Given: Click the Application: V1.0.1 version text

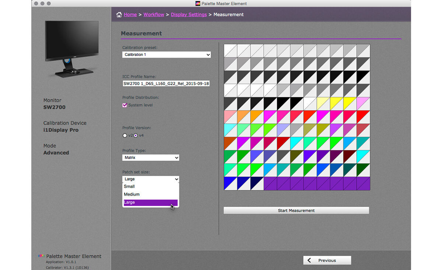Looking at the screenshot, I should tap(61, 262).
